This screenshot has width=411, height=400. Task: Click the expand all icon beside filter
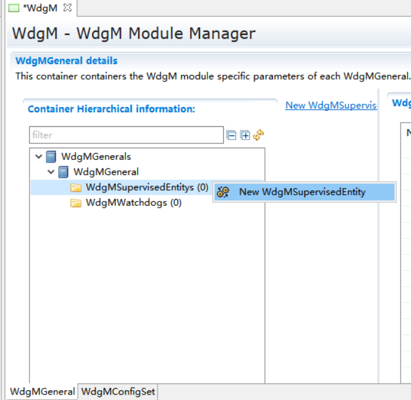point(245,135)
